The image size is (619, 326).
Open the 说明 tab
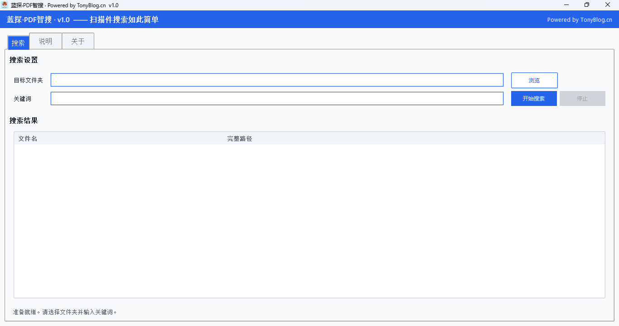click(x=45, y=41)
